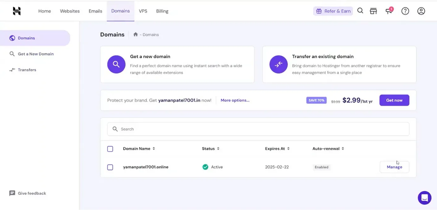Open the search magnifier in top bar
This screenshot has height=210, width=437.
click(x=360, y=11)
